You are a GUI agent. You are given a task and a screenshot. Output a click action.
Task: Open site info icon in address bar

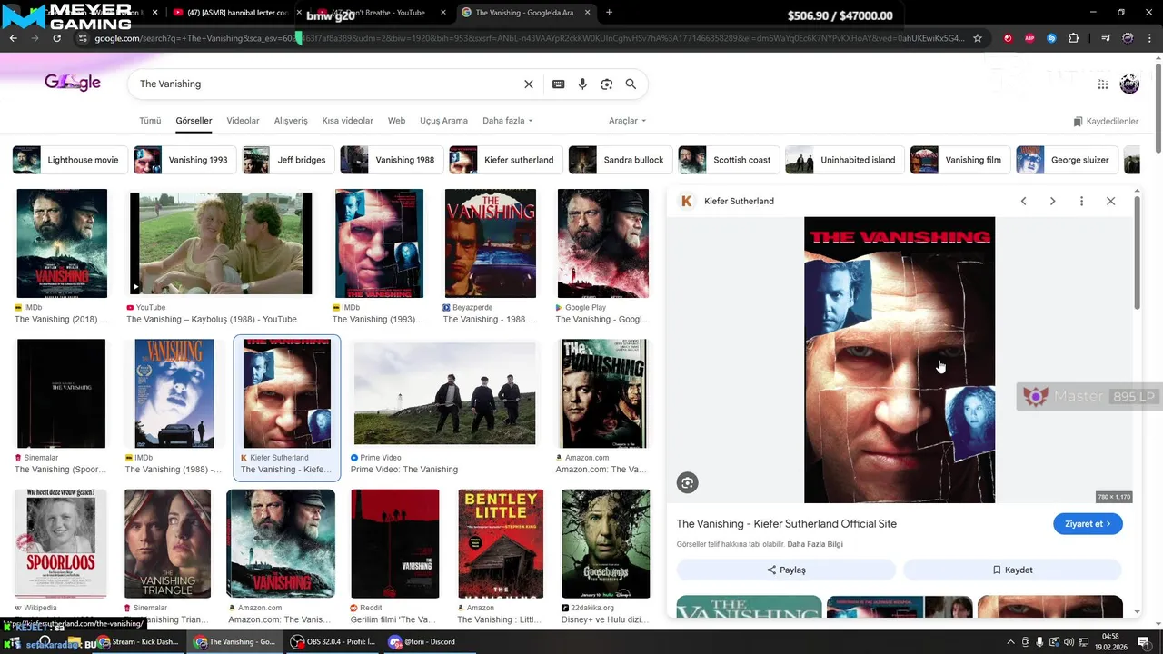pos(83,38)
